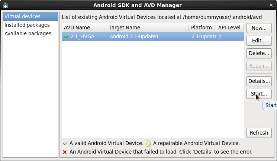Screen dimensions: 277x161
Task: Create a new AVD with New... button
Action: 259,28
